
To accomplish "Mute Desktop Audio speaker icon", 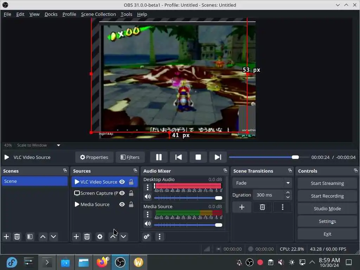I will coord(148,197).
